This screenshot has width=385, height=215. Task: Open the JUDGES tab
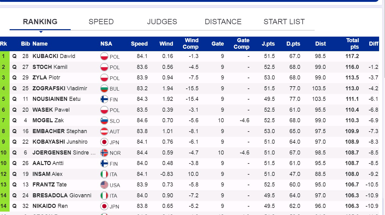(162, 22)
